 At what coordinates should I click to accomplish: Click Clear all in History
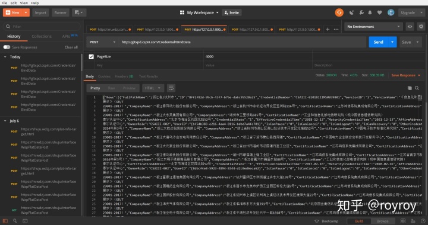tap(71, 47)
